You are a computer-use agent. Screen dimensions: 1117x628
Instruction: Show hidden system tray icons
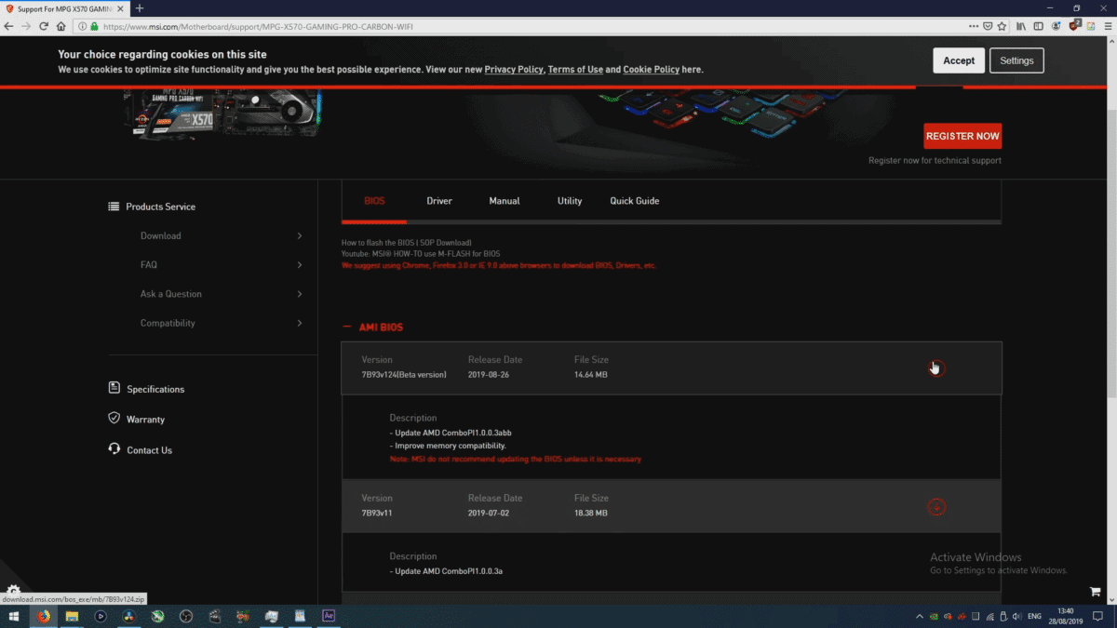click(920, 616)
